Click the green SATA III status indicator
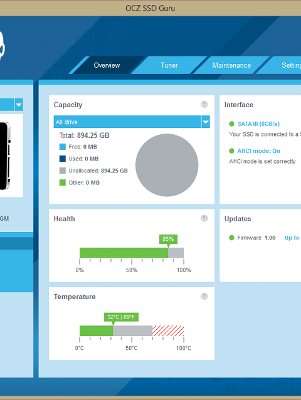 coord(231,124)
